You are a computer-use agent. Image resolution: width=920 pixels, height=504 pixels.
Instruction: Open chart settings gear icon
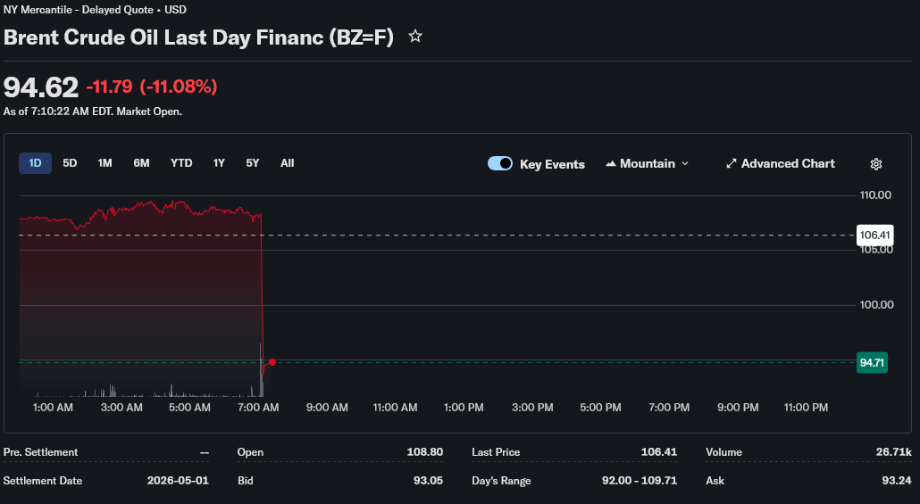[x=876, y=164]
